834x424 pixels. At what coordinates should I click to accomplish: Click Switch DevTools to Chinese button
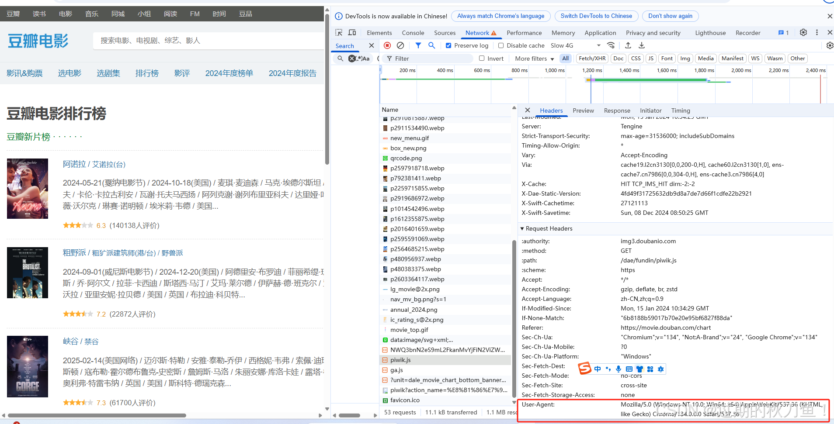[x=596, y=16]
